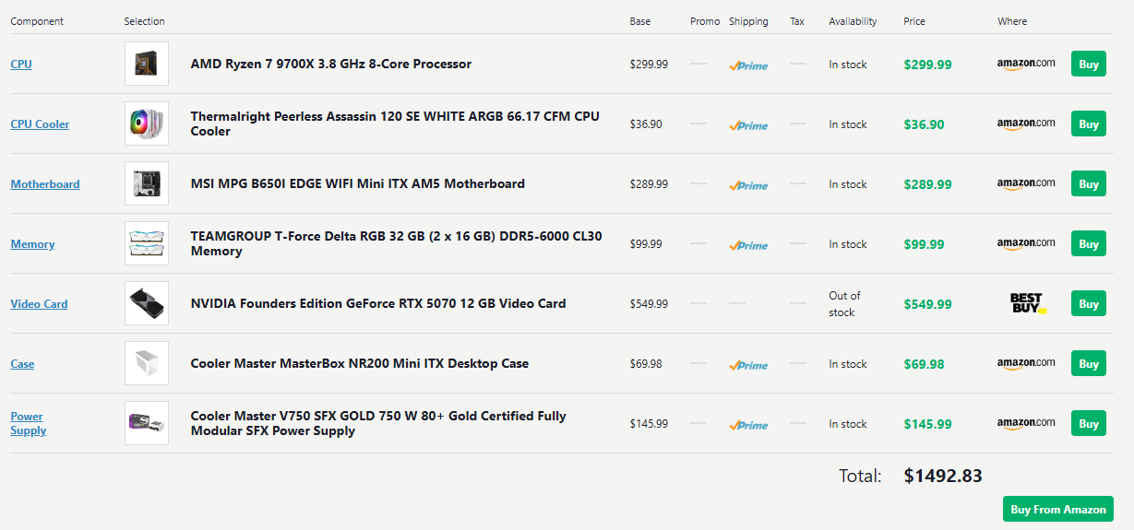Viewport: 1134px width, 530px height.
Task: Click the TEAMGROUP T-Force Delta memory thumbnail
Action: click(147, 243)
